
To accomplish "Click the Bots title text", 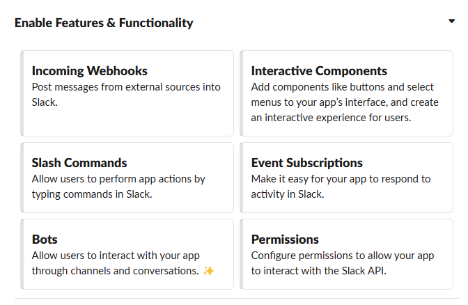I will [45, 240].
